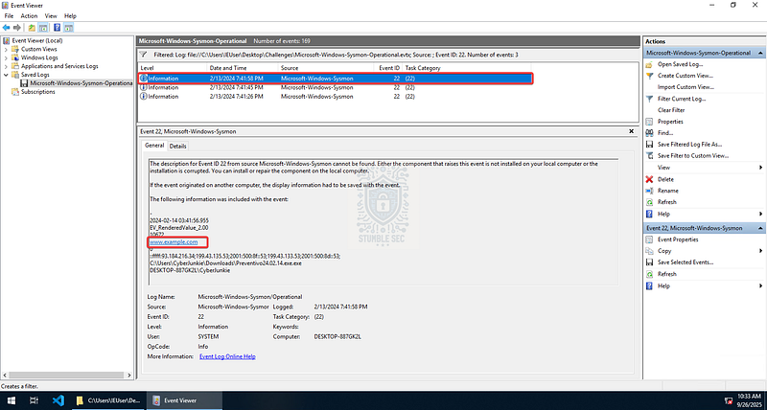
Task: Click the red X Delete icon
Action: tap(649, 179)
